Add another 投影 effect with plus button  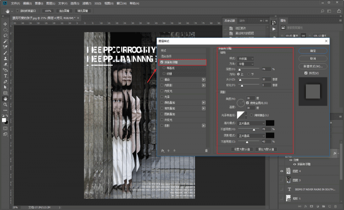203,126
